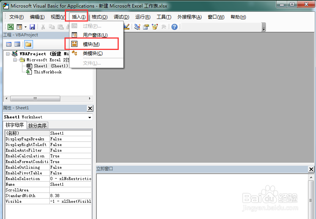Open the 视图(V) menu
Screen dimensions: 316x219
(x=58, y=17)
